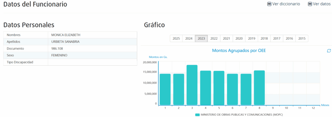Click the teal MOPC legend swatch

pyautogui.click(x=197, y=115)
